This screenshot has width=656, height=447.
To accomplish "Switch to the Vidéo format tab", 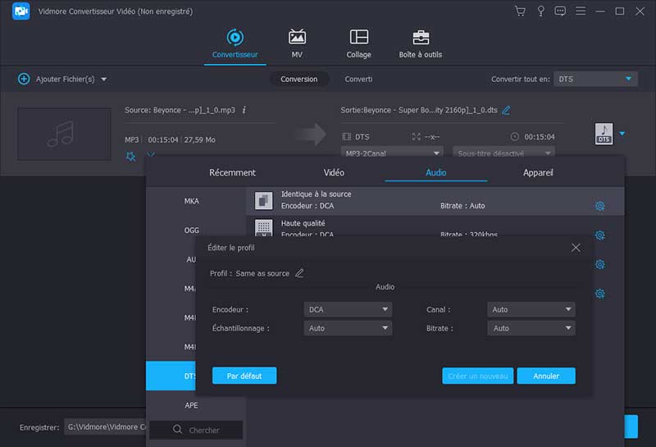I will click(334, 173).
